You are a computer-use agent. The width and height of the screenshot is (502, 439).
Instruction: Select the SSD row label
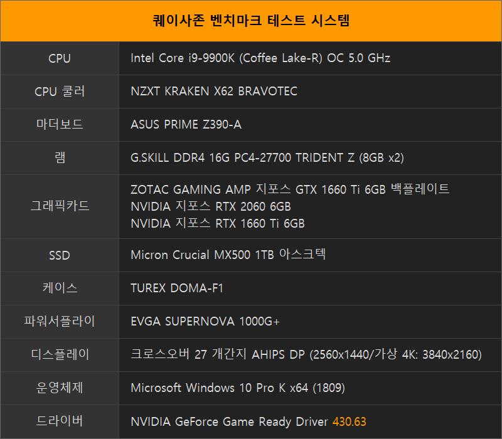(60, 255)
